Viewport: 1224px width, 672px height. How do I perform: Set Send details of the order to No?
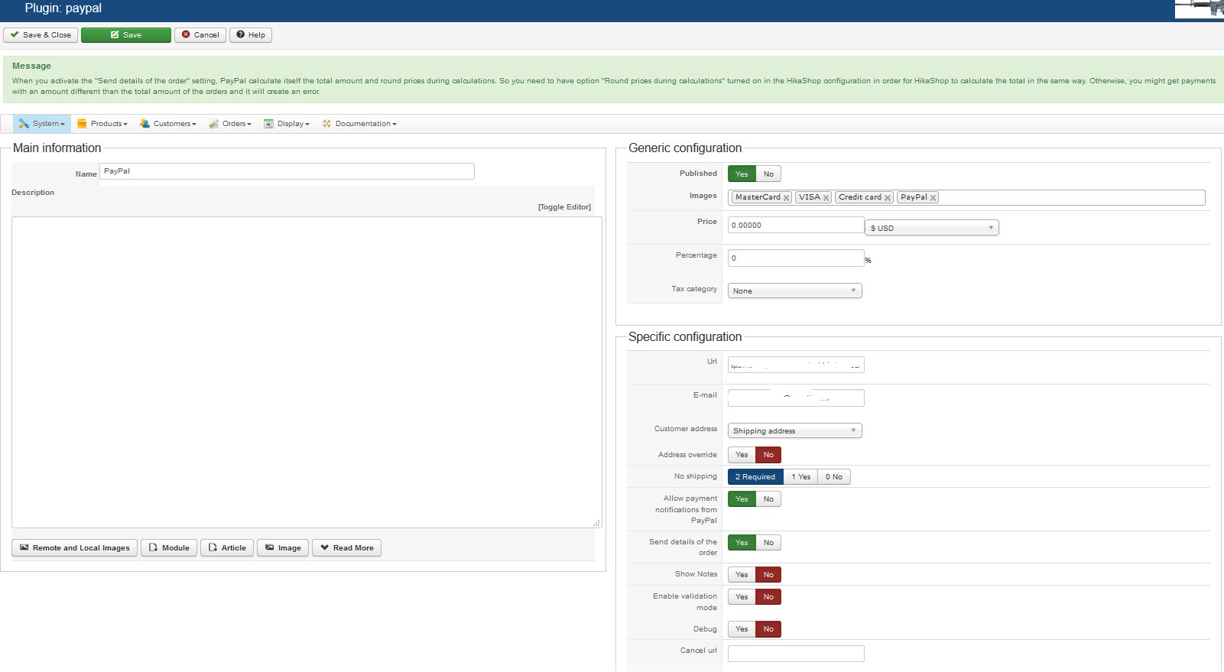[768, 543]
